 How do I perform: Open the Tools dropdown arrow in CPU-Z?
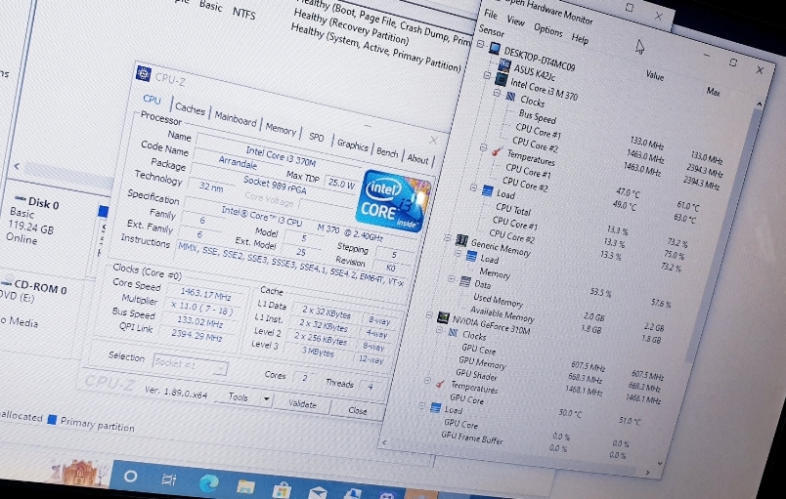pos(266,398)
